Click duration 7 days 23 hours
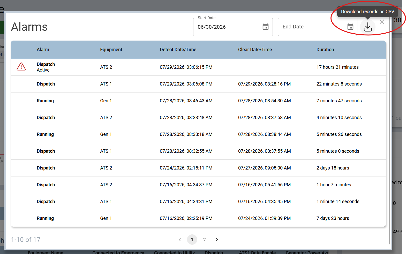Viewport: 406px width, 254px height. [333, 218]
